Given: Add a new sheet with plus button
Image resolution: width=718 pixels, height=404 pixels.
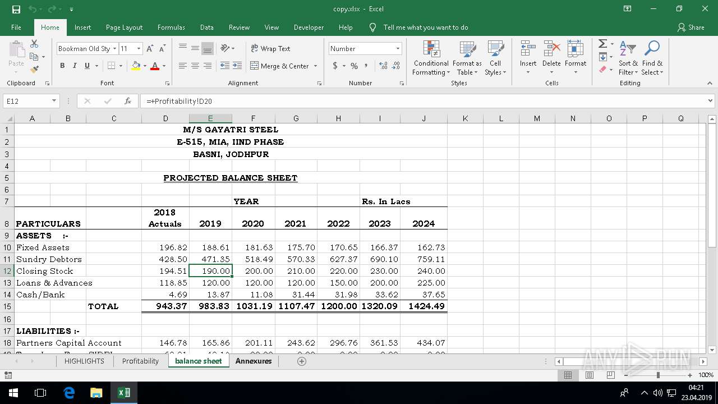Looking at the screenshot, I should click(301, 361).
